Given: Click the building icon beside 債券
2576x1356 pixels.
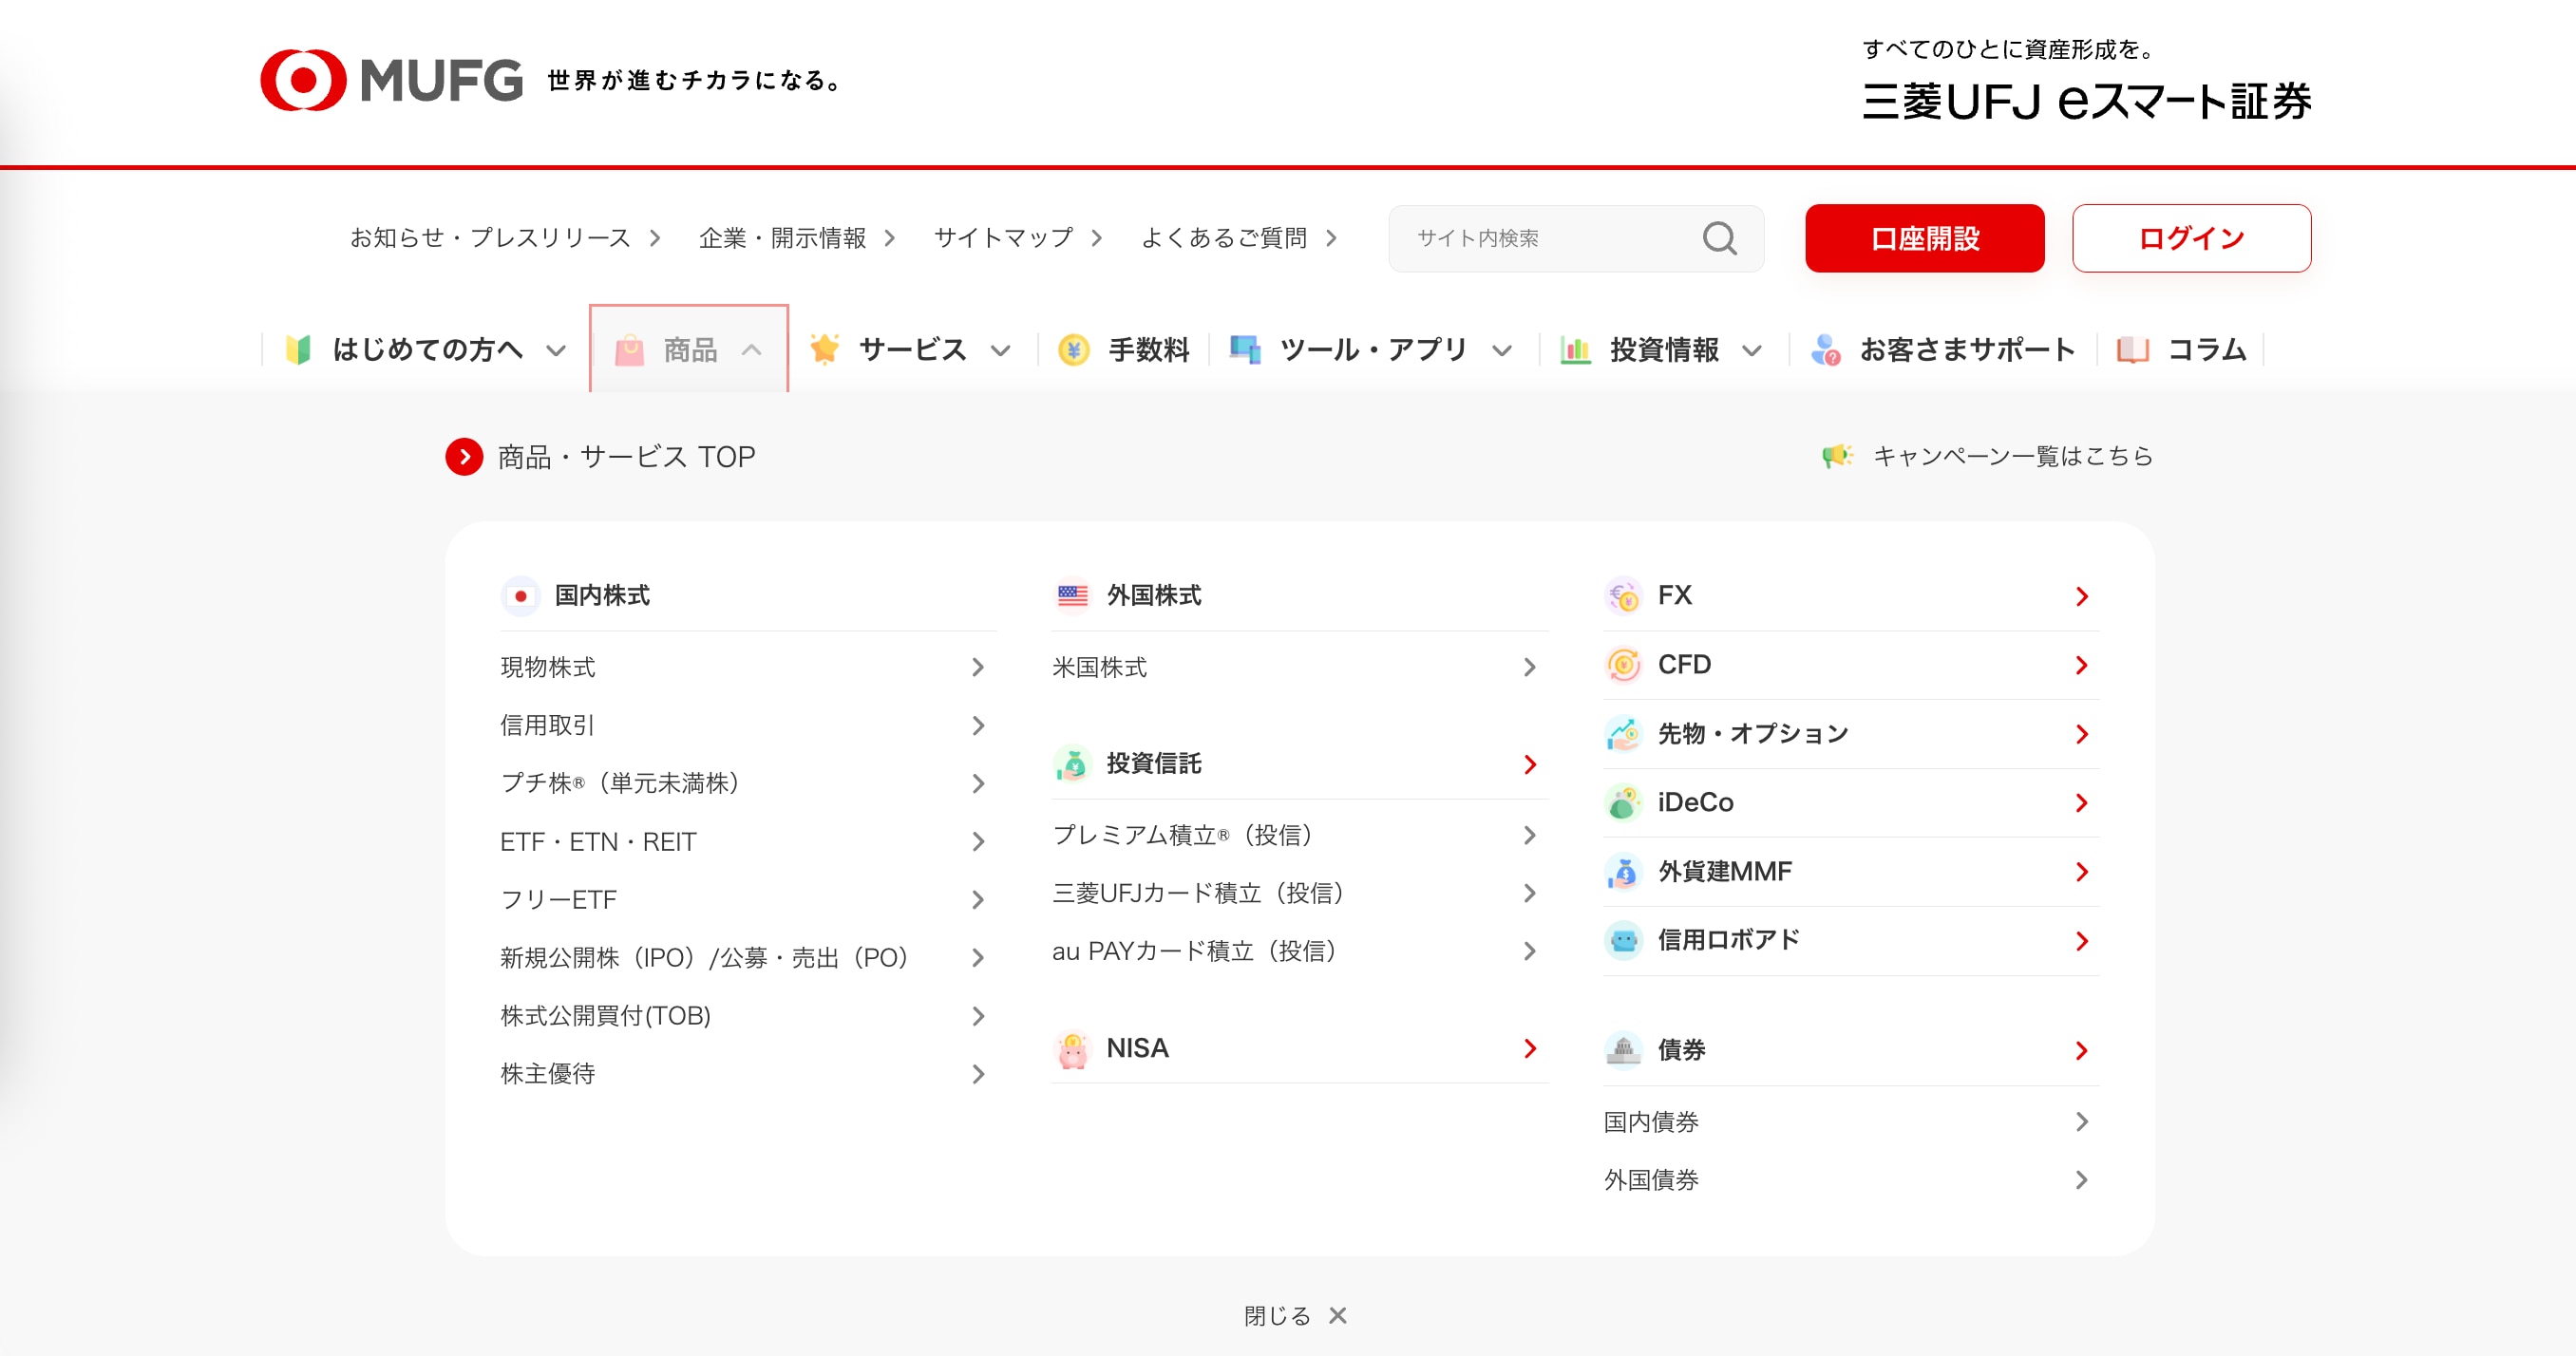Looking at the screenshot, I should point(1623,1050).
